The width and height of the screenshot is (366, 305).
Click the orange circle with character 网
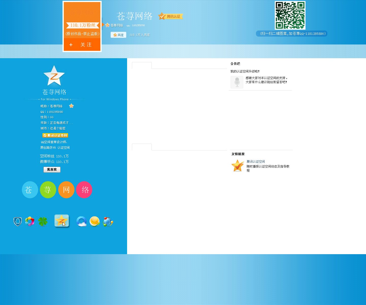[66, 190]
